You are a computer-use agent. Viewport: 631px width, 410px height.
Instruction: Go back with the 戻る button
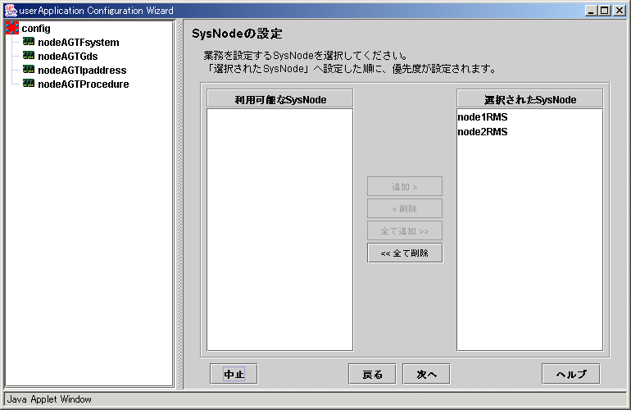(x=372, y=374)
